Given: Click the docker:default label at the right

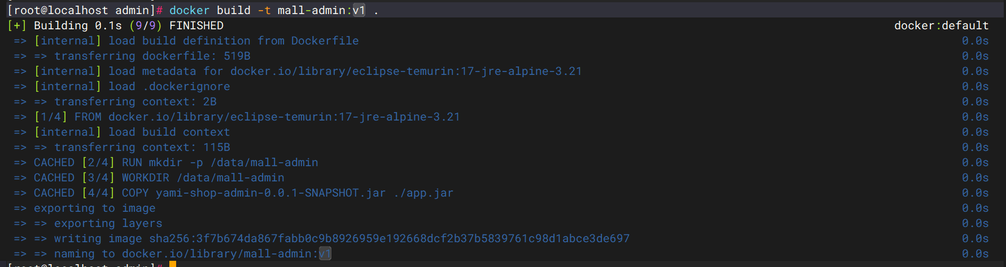Looking at the screenshot, I should pos(941,25).
